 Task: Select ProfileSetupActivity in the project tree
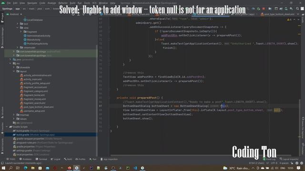point(36,44)
